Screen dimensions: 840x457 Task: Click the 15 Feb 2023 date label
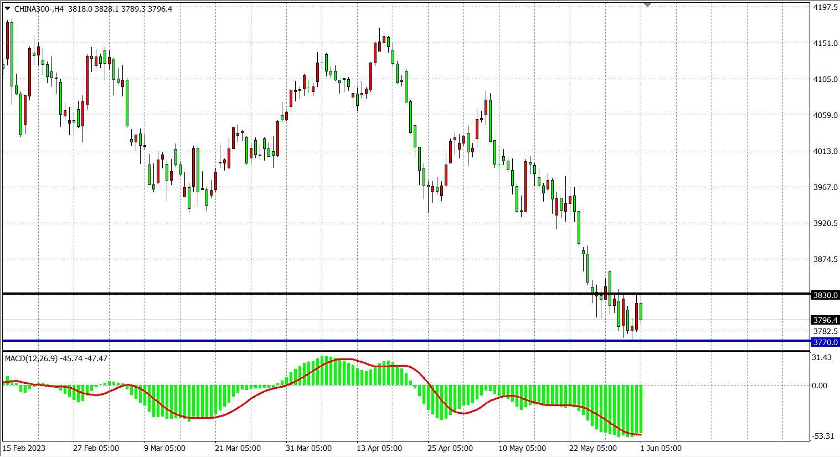click(24, 448)
